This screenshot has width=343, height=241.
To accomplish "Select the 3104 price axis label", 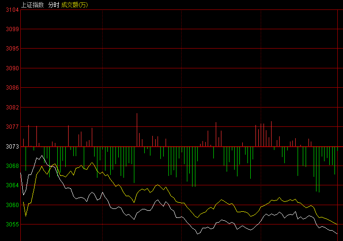I will click(x=12, y=10).
